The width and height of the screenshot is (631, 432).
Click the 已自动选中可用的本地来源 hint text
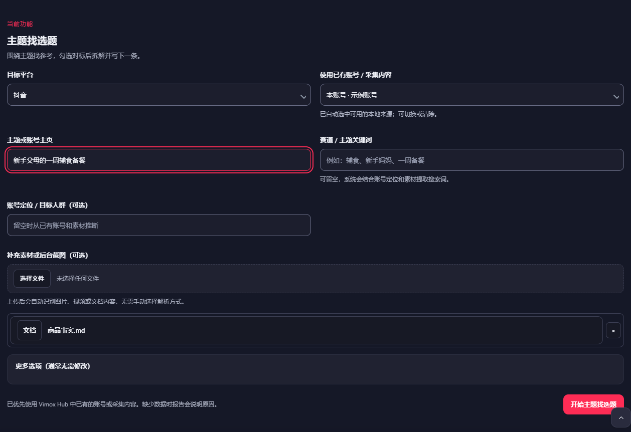click(x=379, y=114)
